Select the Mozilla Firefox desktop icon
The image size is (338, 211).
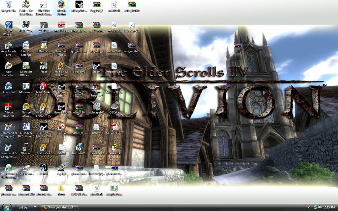(61, 8)
